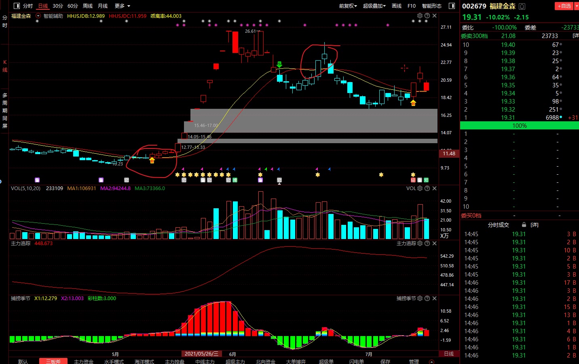The height and width of the screenshot is (364, 579).
Task: Open sell-side order detail [详 link
Action: [x=576, y=36]
